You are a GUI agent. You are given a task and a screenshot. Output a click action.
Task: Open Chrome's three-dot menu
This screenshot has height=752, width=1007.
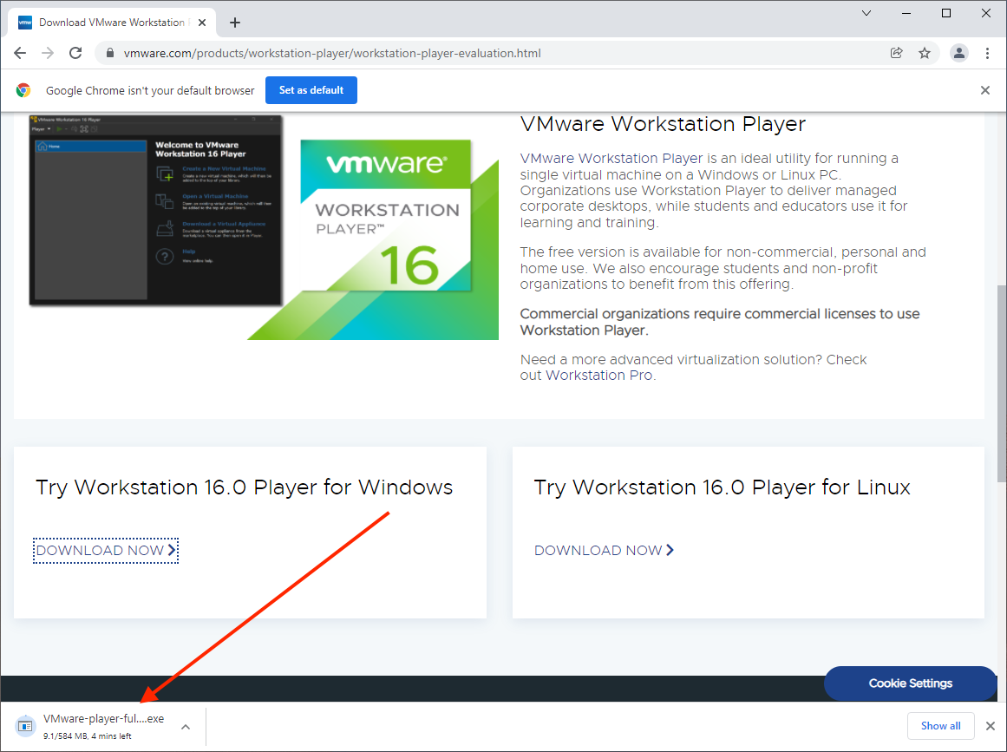pyautogui.click(x=987, y=53)
